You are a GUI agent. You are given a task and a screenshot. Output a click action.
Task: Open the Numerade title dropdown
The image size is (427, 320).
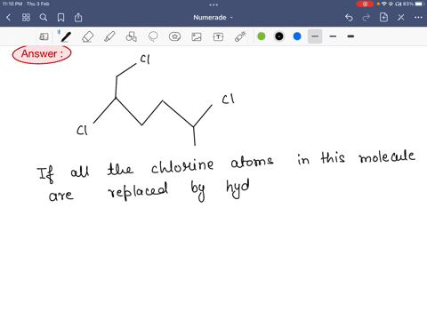click(213, 18)
